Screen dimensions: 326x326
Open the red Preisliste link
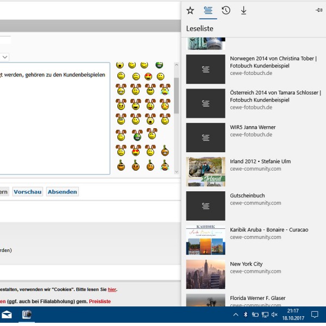click(x=100, y=301)
